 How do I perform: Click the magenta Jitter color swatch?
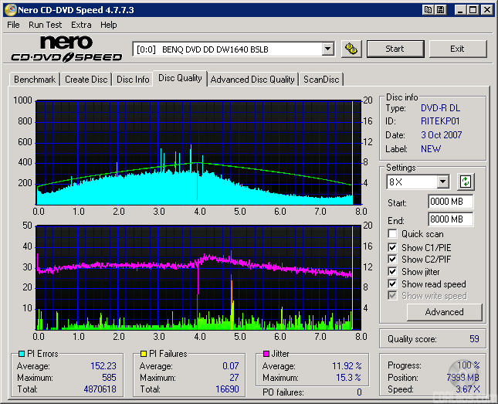[x=266, y=355]
